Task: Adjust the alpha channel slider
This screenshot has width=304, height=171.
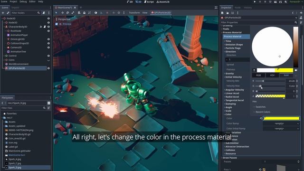Action: [x=270, y=96]
